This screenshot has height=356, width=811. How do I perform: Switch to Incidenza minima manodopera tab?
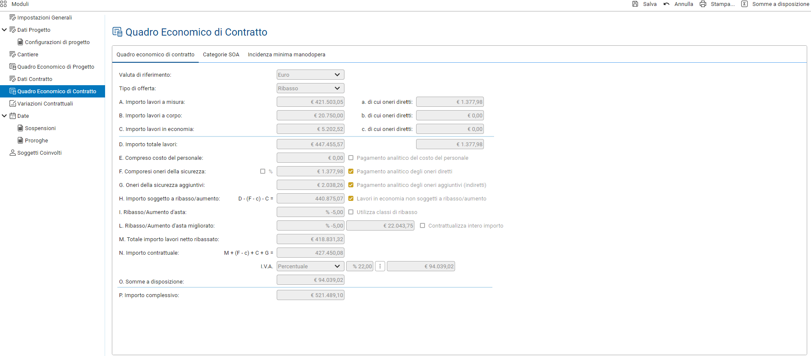tap(286, 55)
